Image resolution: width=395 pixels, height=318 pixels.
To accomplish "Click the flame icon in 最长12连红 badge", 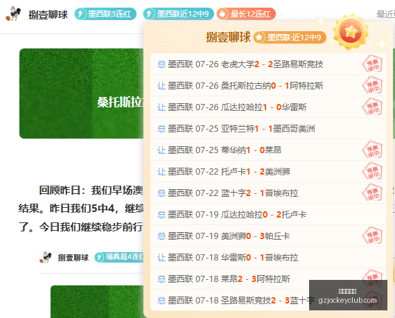I will (222, 14).
